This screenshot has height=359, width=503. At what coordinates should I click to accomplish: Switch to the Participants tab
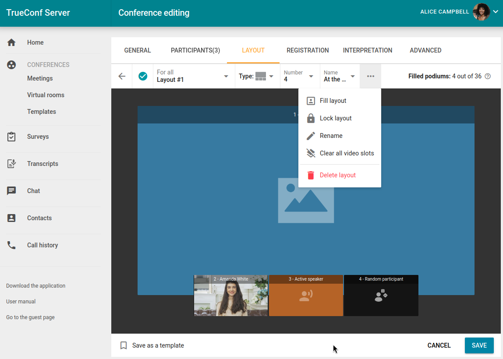(x=195, y=50)
